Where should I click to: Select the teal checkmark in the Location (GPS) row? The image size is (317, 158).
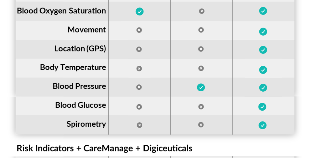tap(263, 50)
